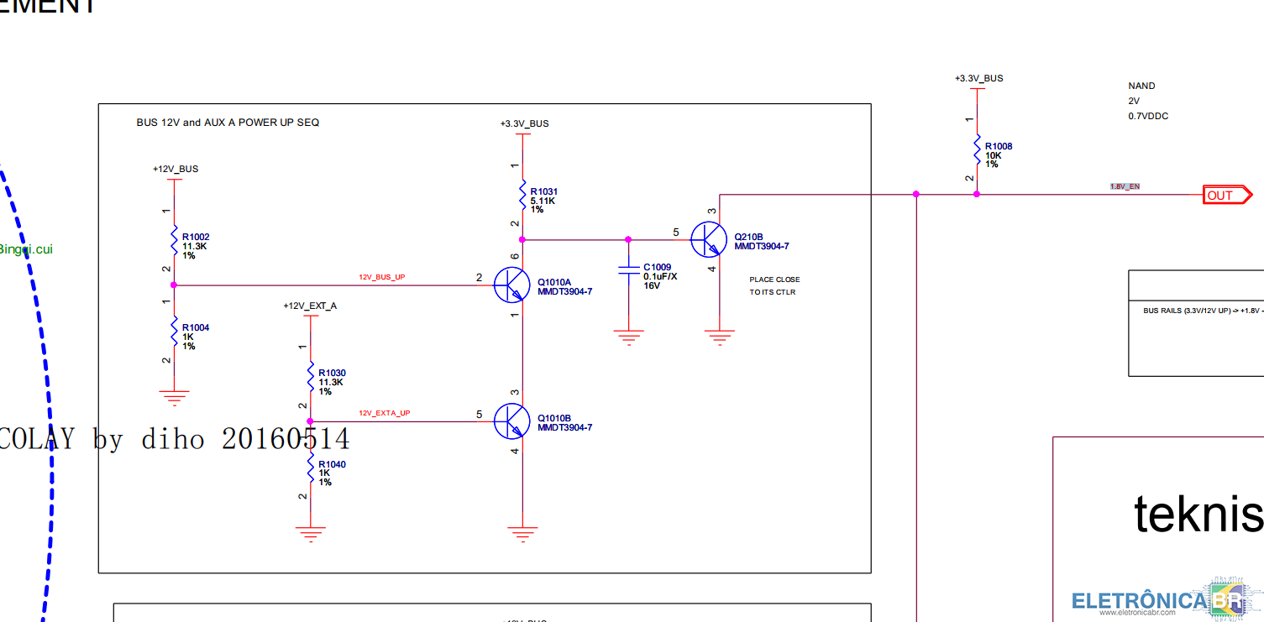Click the EletronicaBR watermark logo
1264x622 pixels.
click(x=1167, y=599)
